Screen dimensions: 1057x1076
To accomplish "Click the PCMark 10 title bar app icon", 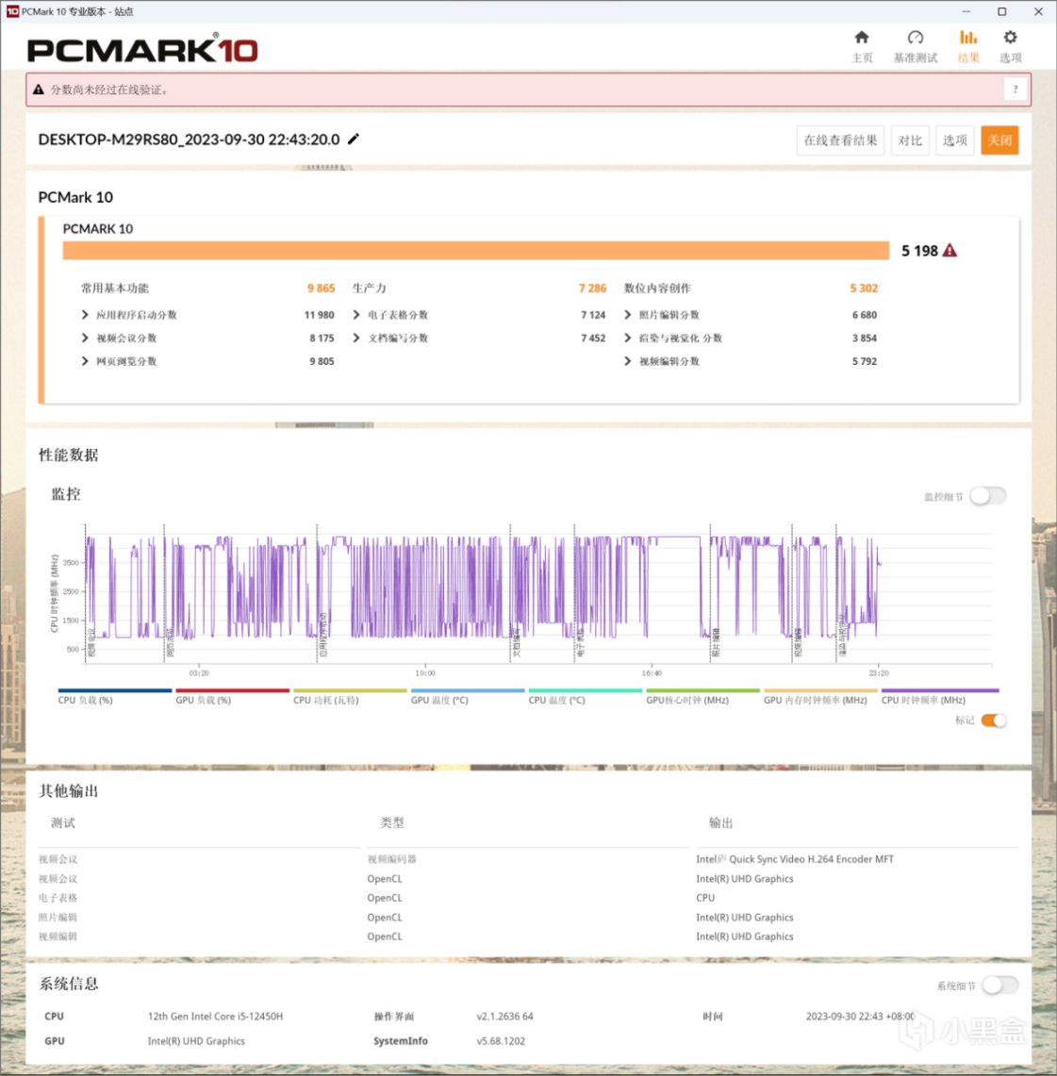I will click(12, 11).
